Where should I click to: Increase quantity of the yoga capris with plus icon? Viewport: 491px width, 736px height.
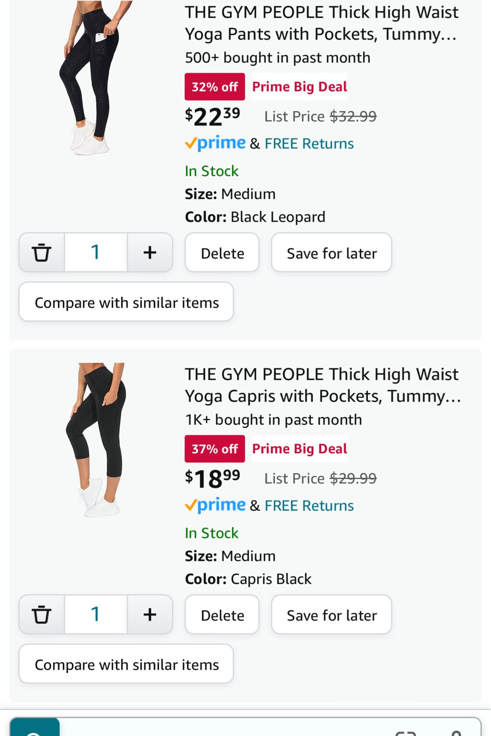tap(150, 614)
